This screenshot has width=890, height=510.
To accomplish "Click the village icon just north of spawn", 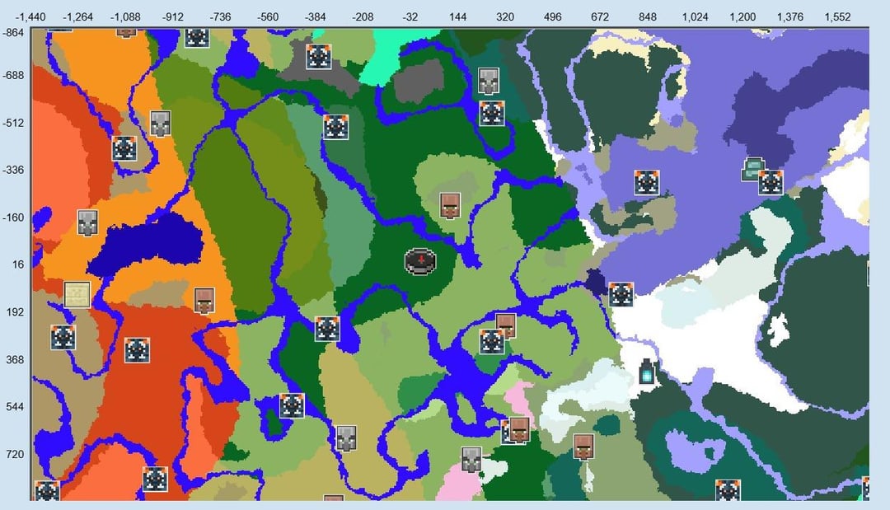I will [449, 205].
